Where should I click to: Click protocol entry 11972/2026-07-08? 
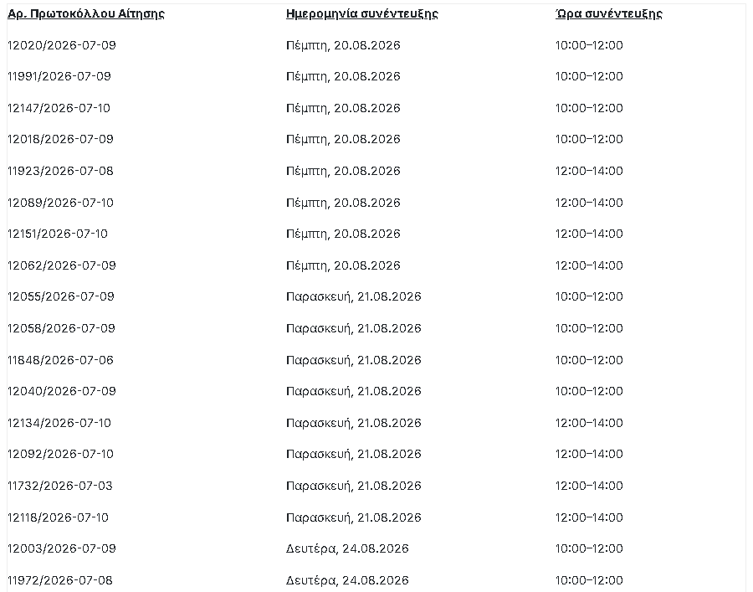point(60,580)
